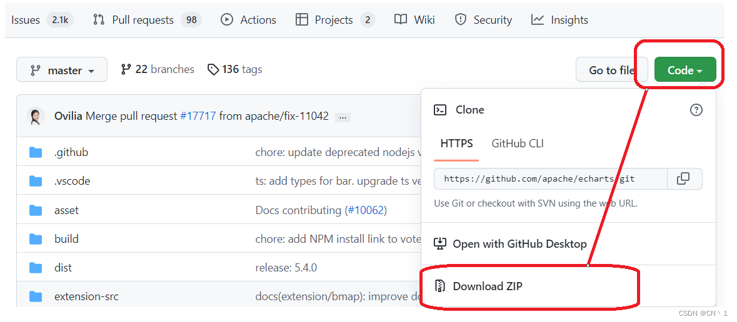The image size is (737, 322).
Task: Copy the clone URL with copy icon
Action: point(684,179)
